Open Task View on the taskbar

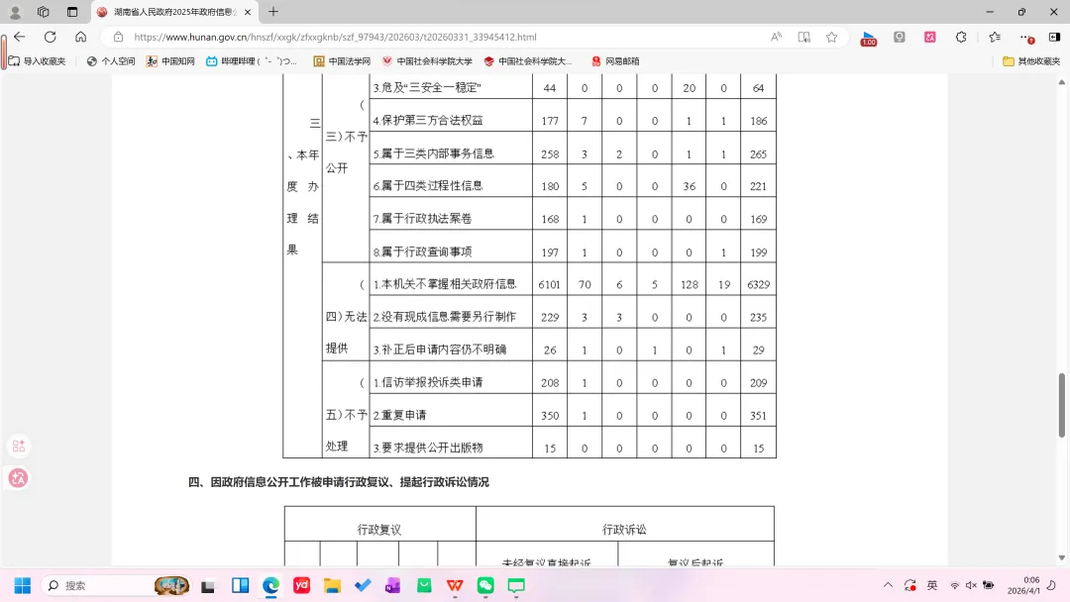208,585
